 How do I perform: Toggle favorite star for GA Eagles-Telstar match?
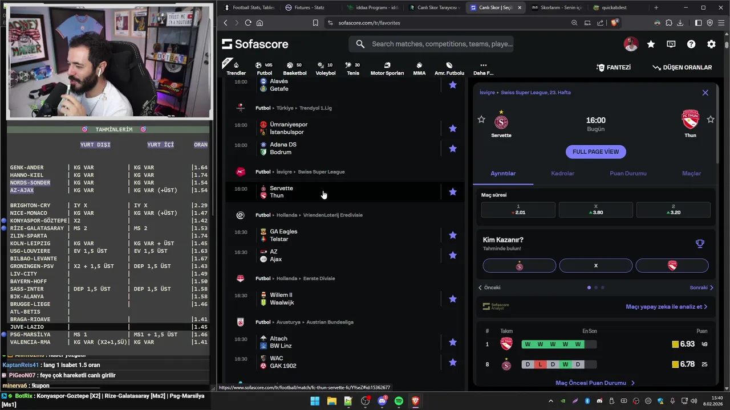(453, 235)
